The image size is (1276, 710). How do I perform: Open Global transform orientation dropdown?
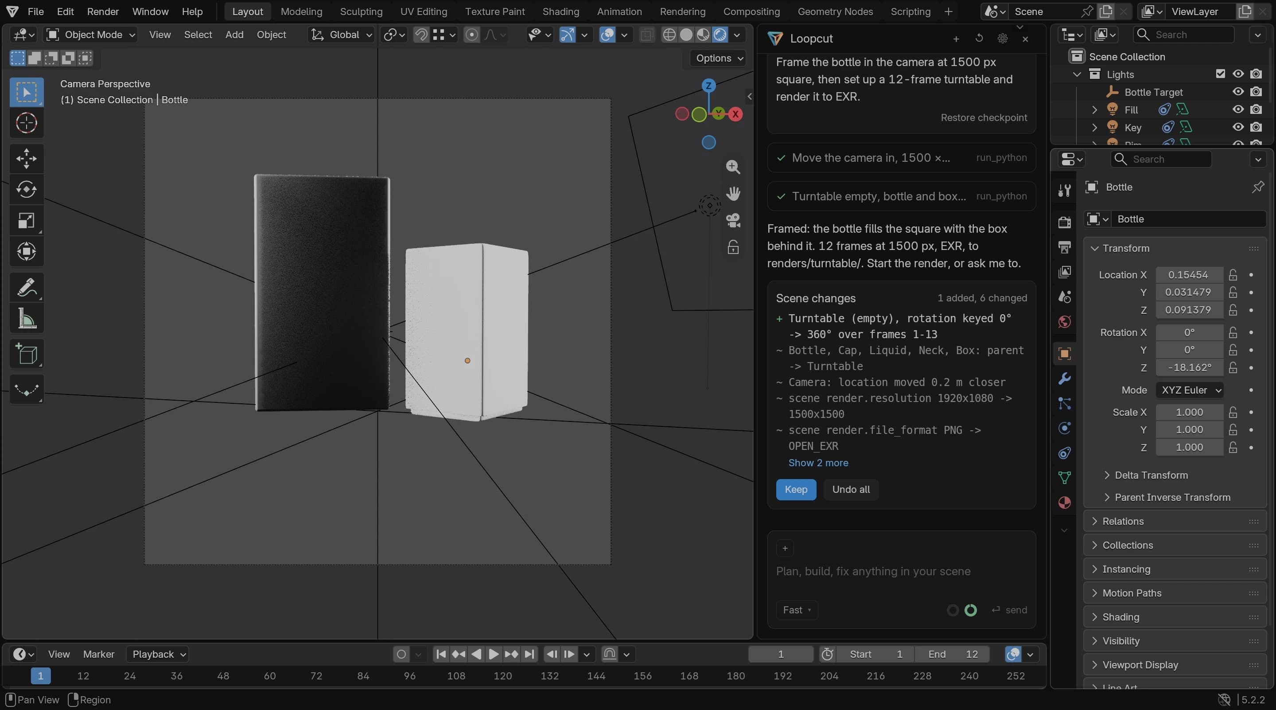[x=341, y=35]
